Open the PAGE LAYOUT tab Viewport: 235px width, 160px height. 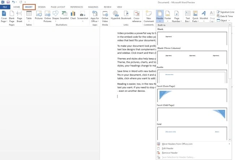click(x=58, y=7)
